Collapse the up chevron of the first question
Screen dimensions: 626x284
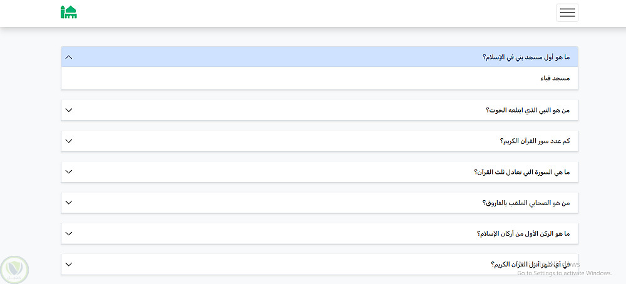point(69,57)
